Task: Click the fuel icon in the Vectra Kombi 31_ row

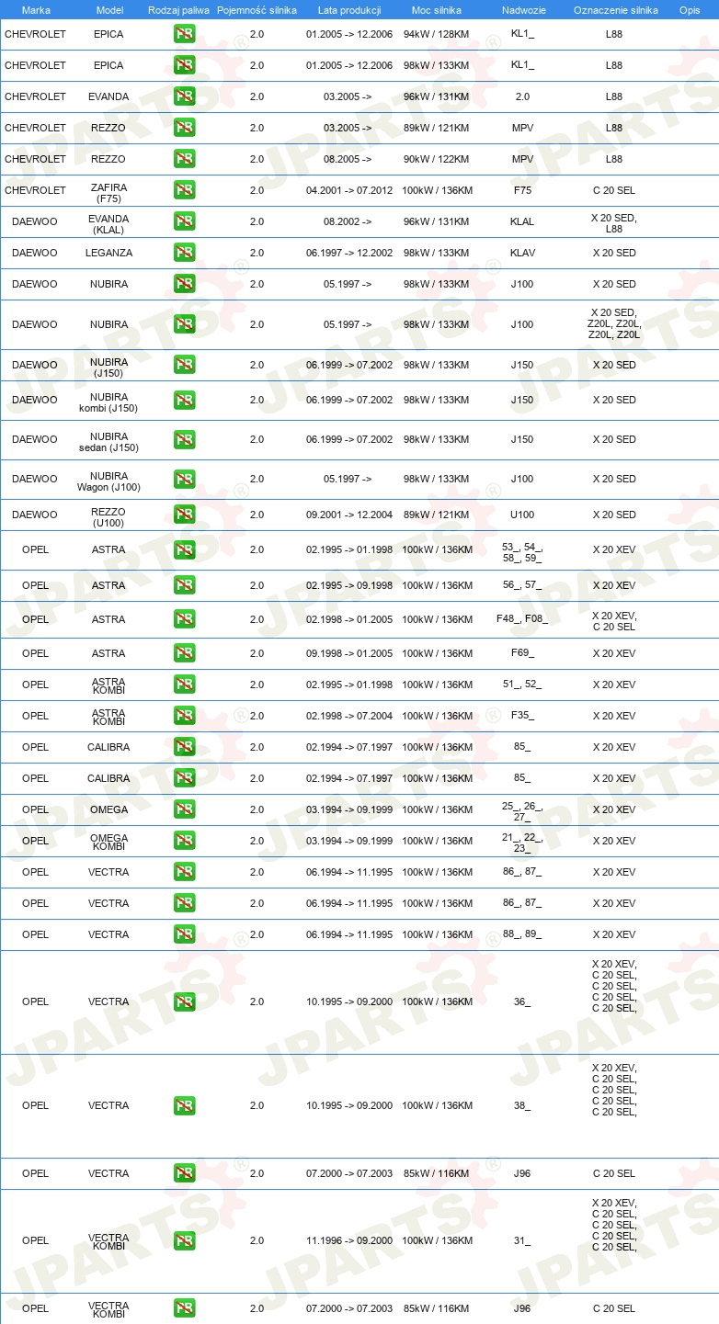Action: (184, 1240)
